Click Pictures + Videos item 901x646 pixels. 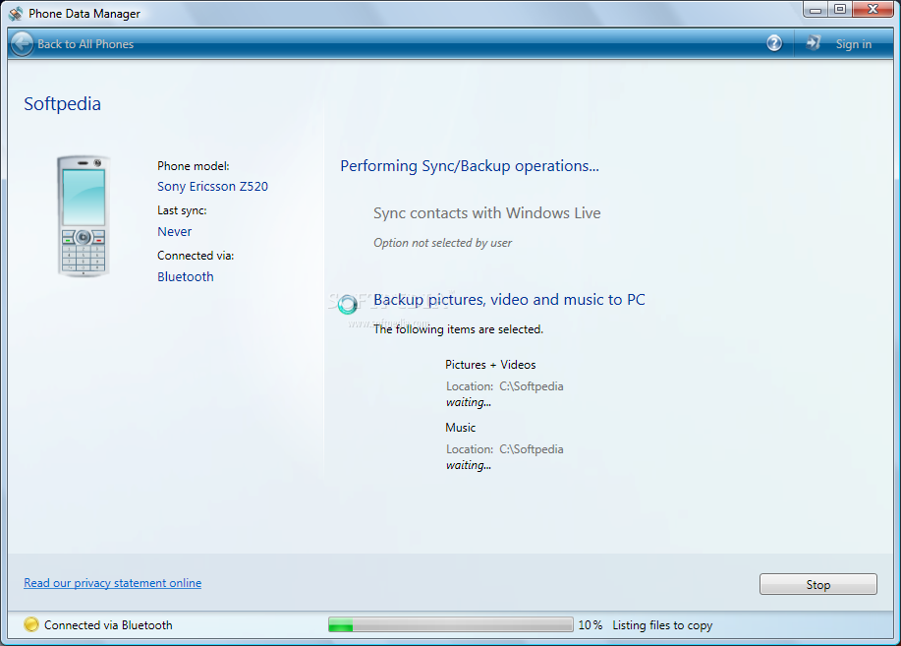coord(490,365)
